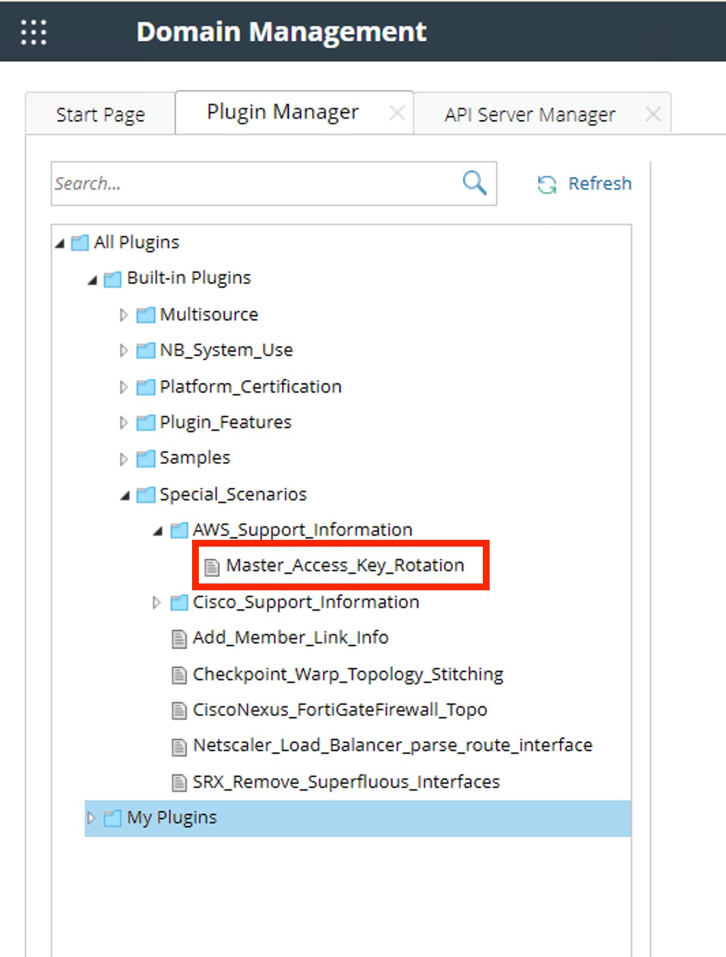Screen dimensions: 726x957
Task: Click the Master_Access_Key_Rotation document icon
Action: pyautogui.click(x=210, y=565)
